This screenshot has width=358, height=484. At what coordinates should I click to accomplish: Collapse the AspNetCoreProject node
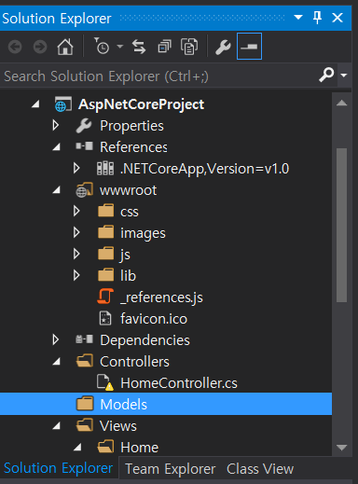click(x=35, y=104)
